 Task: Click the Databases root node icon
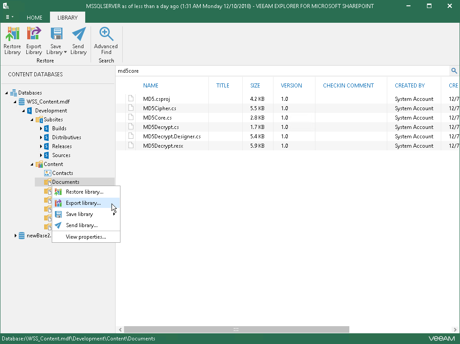coord(13,93)
